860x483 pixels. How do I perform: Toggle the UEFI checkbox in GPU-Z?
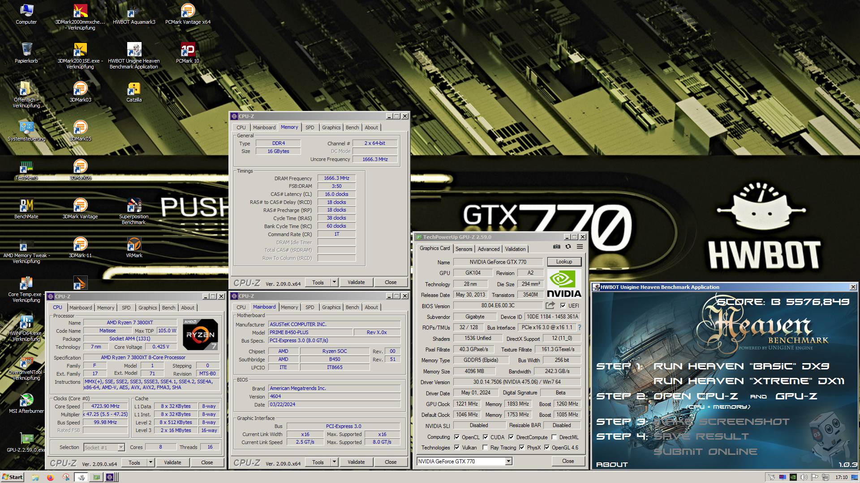(x=563, y=306)
